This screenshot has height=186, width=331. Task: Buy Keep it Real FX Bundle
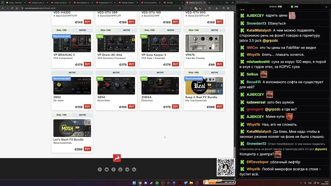[x=220, y=106]
